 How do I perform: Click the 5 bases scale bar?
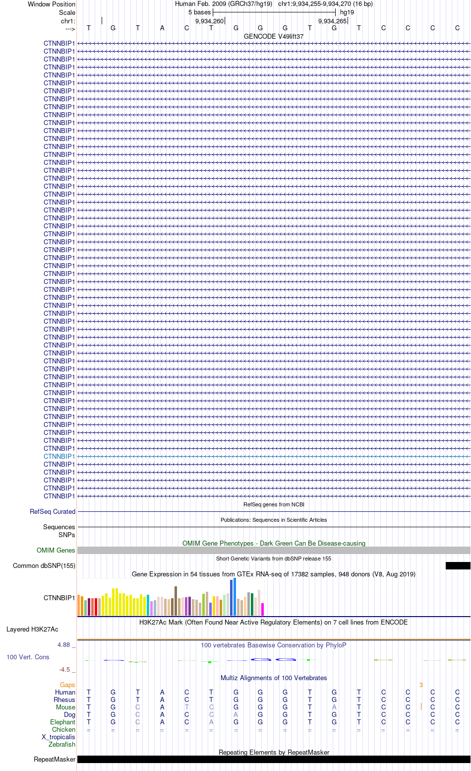click(274, 12)
